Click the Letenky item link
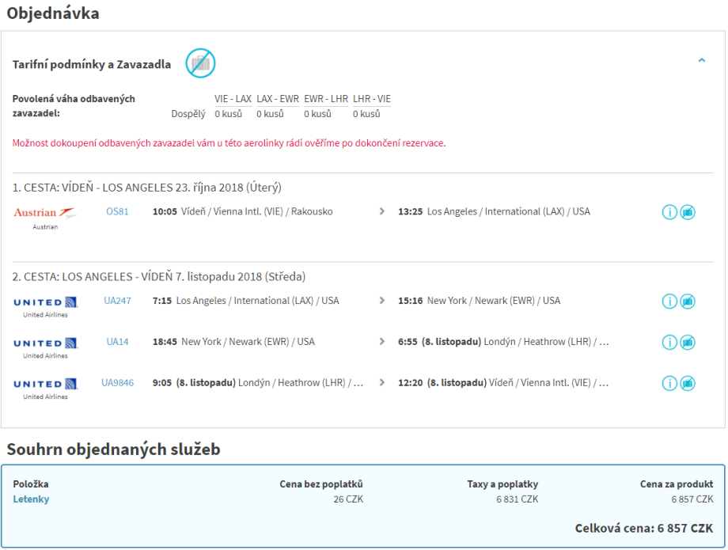728x550 pixels. coord(31,499)
